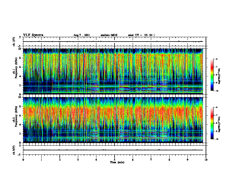The width and height of the screenshot is (232, 179).
Task: Select the date text "Aug.7 , 2021"
Action: (82, 35)
